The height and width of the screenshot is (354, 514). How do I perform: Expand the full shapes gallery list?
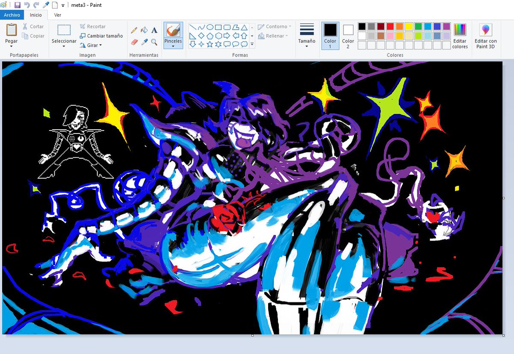(252, 44)
